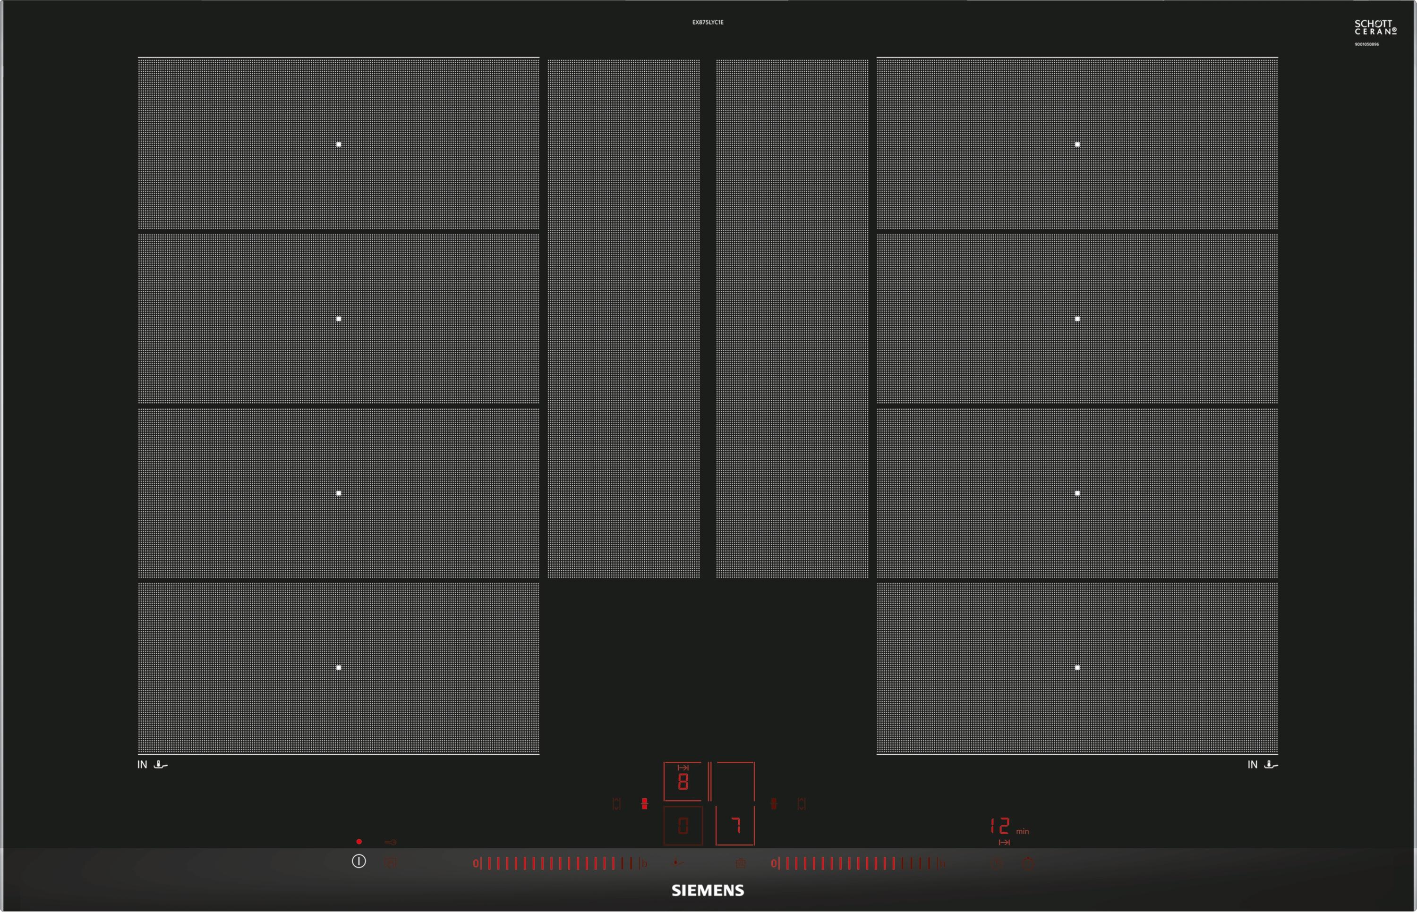Viewport: 1417px width, 912px height.
Task: Tap the main power on/off symbol
Action: 359,861
